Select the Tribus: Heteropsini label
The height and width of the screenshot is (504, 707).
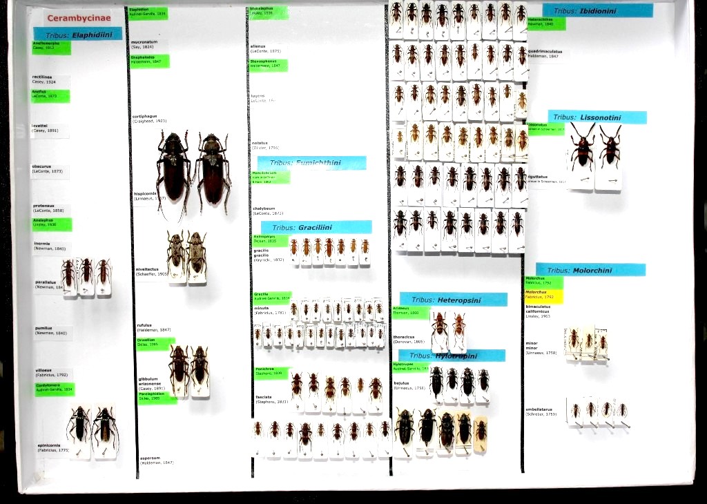(x=454, y=300)
